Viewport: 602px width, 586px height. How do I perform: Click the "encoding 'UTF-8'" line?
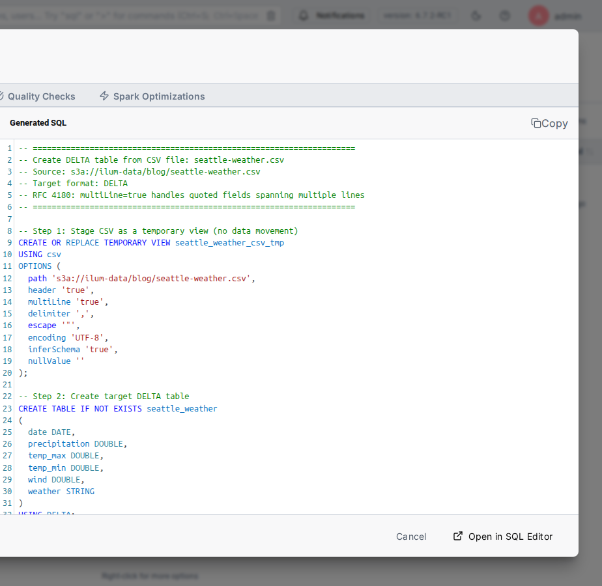(68, 338)
